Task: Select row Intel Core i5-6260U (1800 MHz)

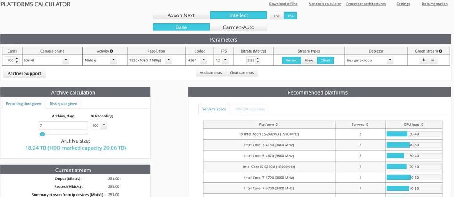Action: point(323,167)
